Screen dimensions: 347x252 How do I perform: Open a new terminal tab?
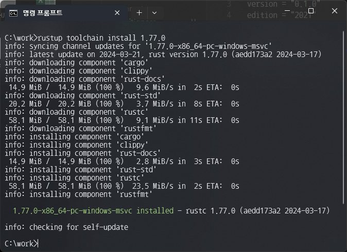[x=139, y=13]
